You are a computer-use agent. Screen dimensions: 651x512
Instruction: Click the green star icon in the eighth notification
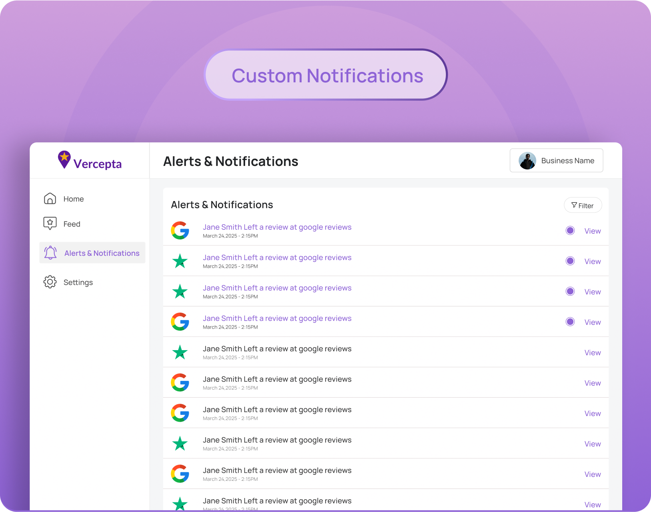(180, 443)
